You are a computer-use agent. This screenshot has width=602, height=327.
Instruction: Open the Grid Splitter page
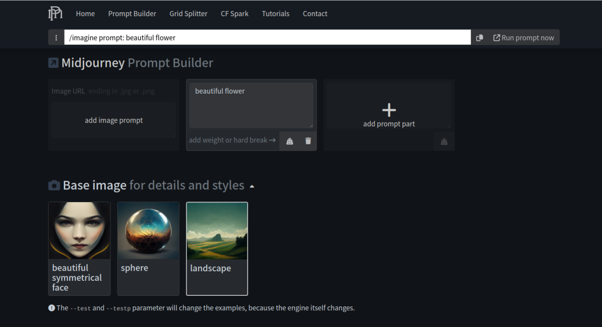(x=188, y=13)
